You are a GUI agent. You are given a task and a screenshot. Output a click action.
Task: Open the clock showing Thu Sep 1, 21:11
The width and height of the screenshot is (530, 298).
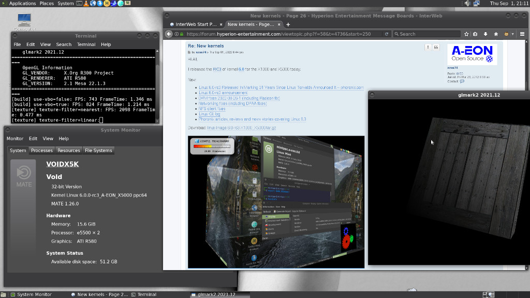(509, 4)
